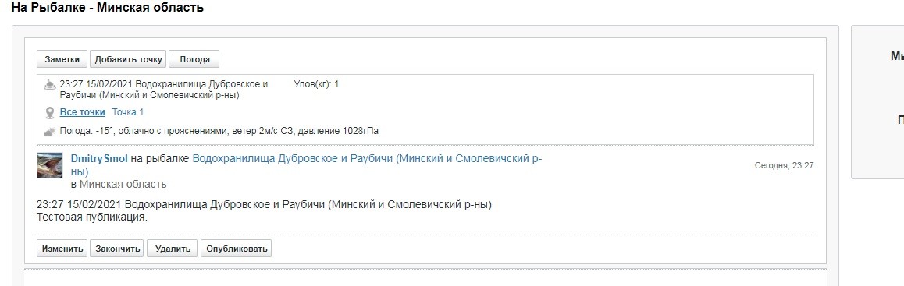This screenshot has height=286, width=904.
Task: Follow the Минская область link under the username
Action: [x=123, y=184]
